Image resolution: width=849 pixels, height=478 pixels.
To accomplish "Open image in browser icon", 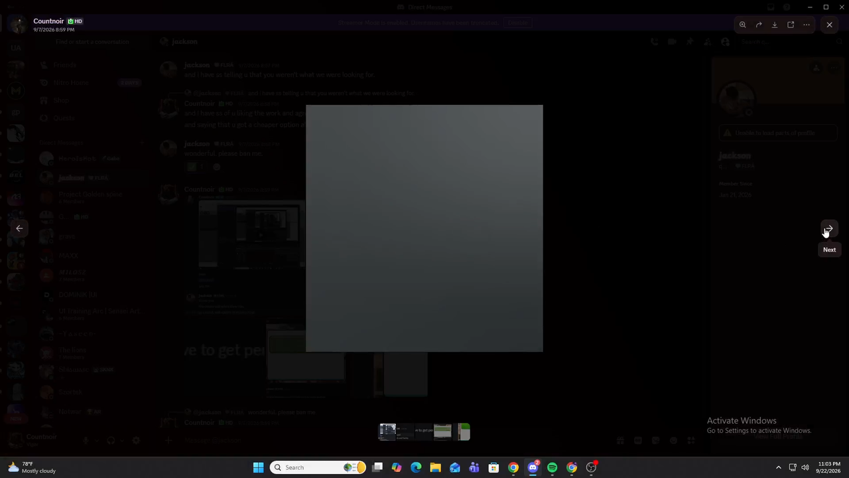I will 791,25.
